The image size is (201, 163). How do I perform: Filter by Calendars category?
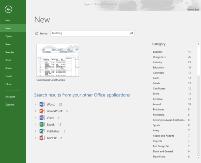[x=172, y=73]
